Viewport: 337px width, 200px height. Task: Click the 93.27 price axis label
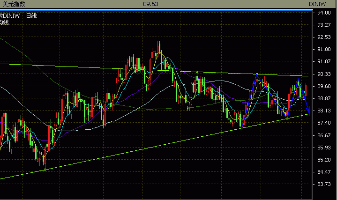point(324,25)
